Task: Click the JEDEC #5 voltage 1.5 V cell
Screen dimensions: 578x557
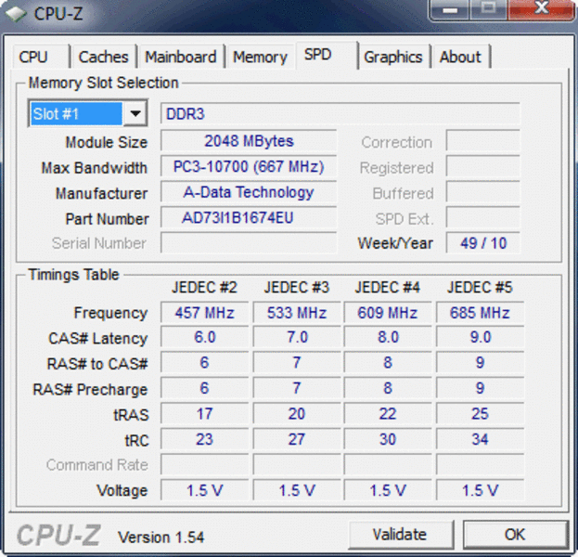Action: (480, 490)
